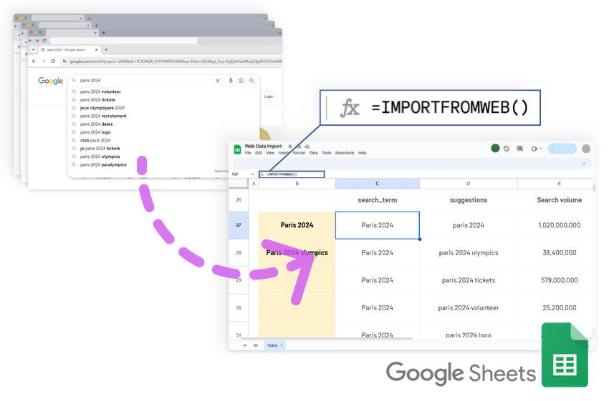Choose suggestion paris 2024 dates
Viewport: 614px width, 401px height.
(x=96, y=124)
